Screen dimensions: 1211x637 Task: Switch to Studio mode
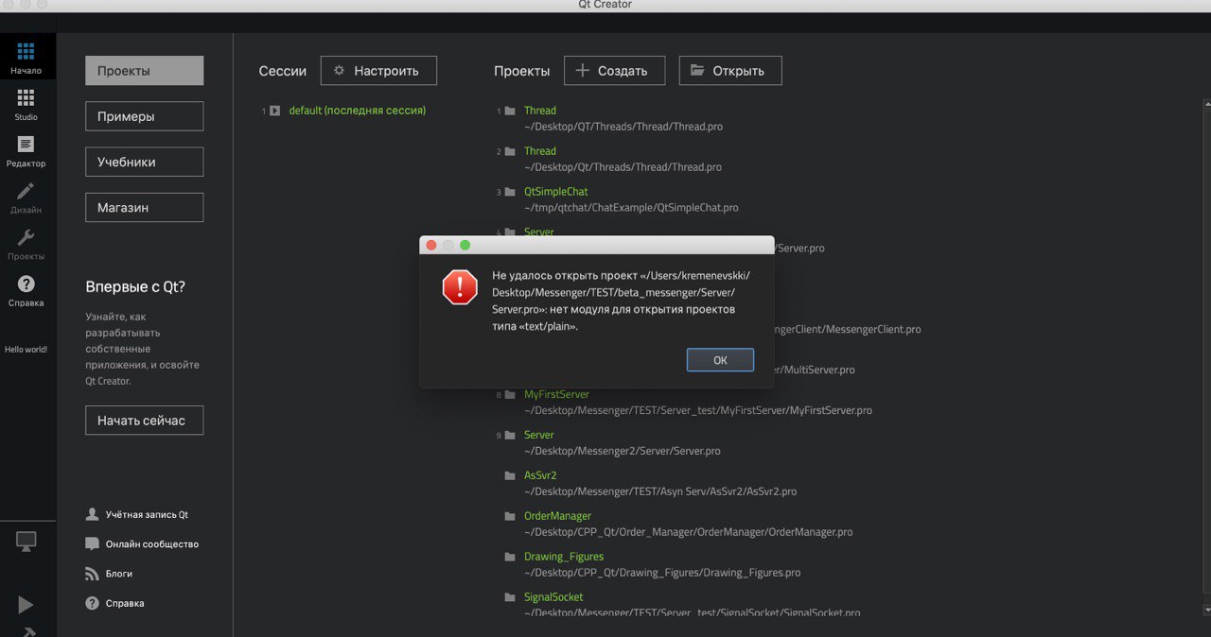click(x=26, y=104)
